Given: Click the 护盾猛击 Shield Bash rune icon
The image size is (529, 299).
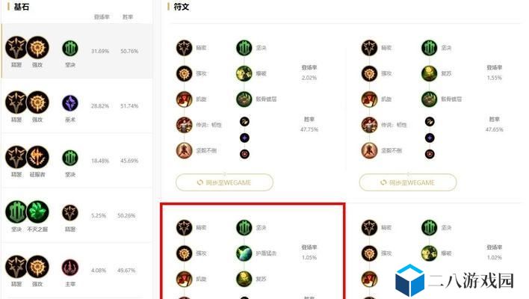Looking at the screenshot, I should tap(244, 253).
